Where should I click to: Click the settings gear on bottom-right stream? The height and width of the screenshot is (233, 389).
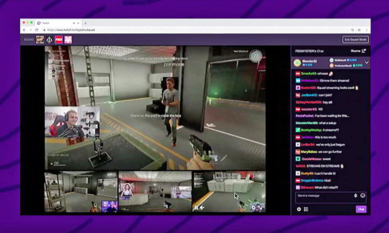pos(253,208)
